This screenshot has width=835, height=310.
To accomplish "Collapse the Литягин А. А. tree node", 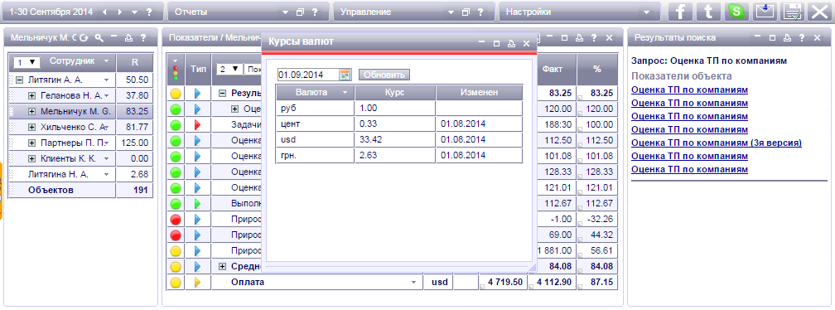I will 19,80.
